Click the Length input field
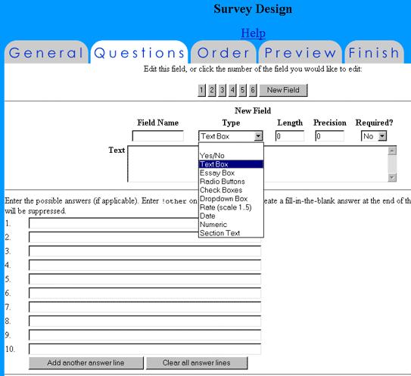The height and width of the screenshot is (376, 411). tap(290, 136)
